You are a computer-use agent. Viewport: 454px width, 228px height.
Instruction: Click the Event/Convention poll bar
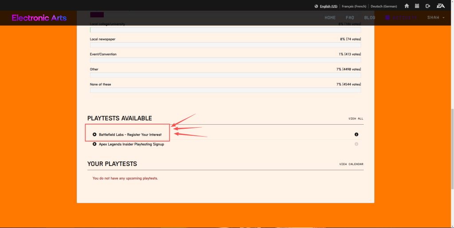pos(225,60)
